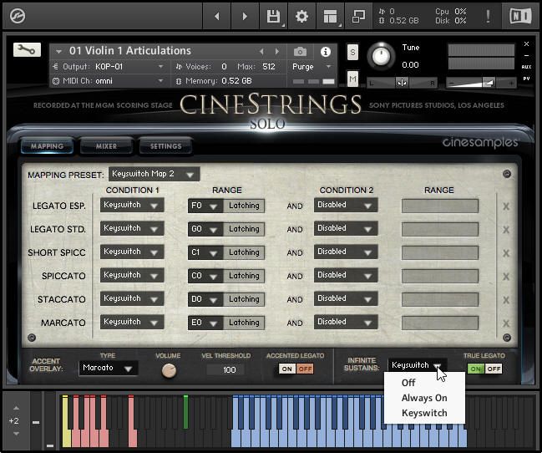Open Mapping Preset Keyswitch Map 2 dropdown
This screenshot has width=542, height=453.
154,174
